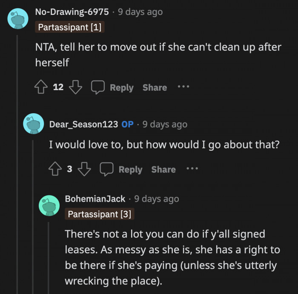The height and width of the screenshot is (294, 298).
Task: Open BohemianJack username link
Action: 95,199
